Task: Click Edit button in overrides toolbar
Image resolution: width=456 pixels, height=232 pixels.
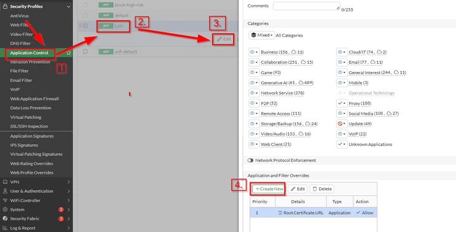Action: 298,189
